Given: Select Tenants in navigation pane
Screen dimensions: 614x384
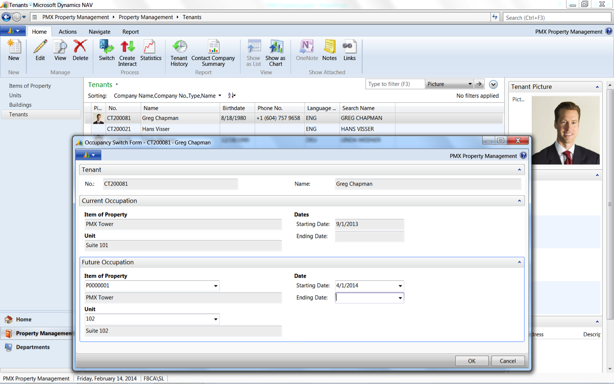Looking at the screenshot, I should point(41,115).
